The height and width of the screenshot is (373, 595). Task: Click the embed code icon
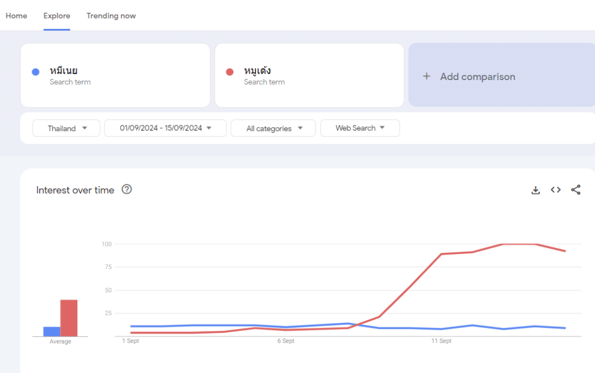coord(555,190)
